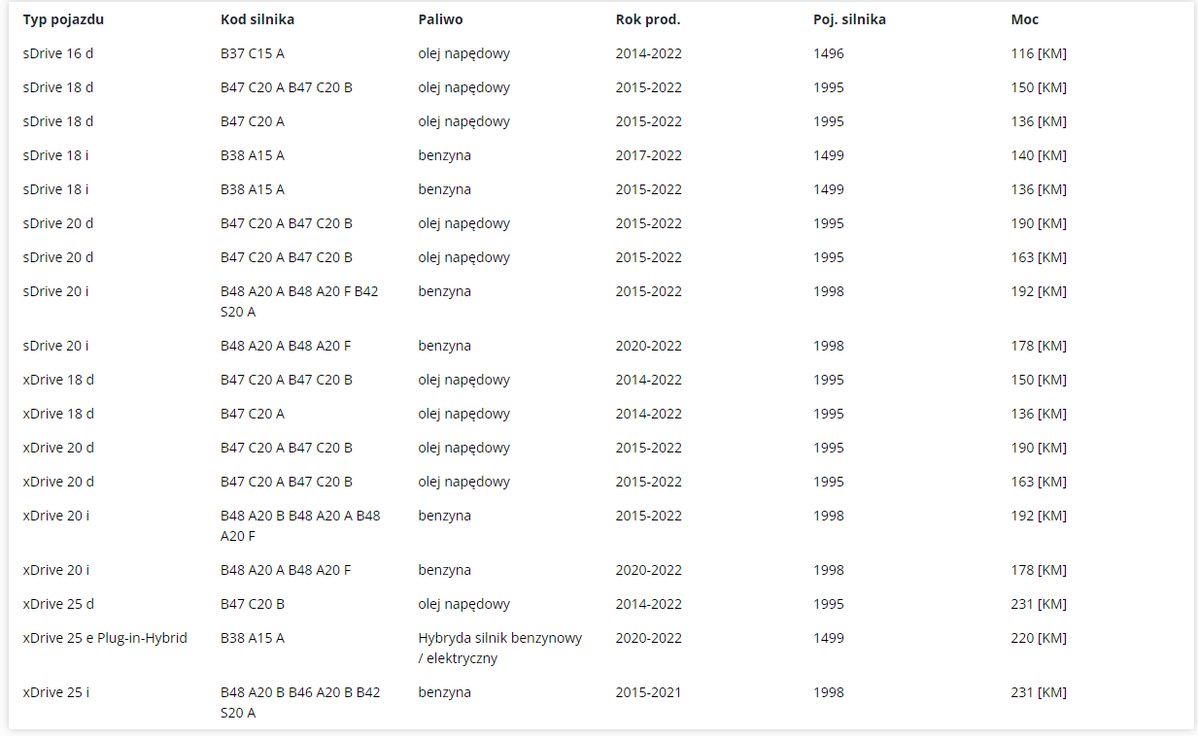Viewport: 1198px width, 736px height.
Task: Click the "Kod silnika" column header
Action: pyautogui.click(x=257, y=19)
